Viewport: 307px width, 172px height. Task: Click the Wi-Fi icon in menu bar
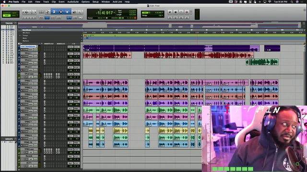(x=270, y=2)
